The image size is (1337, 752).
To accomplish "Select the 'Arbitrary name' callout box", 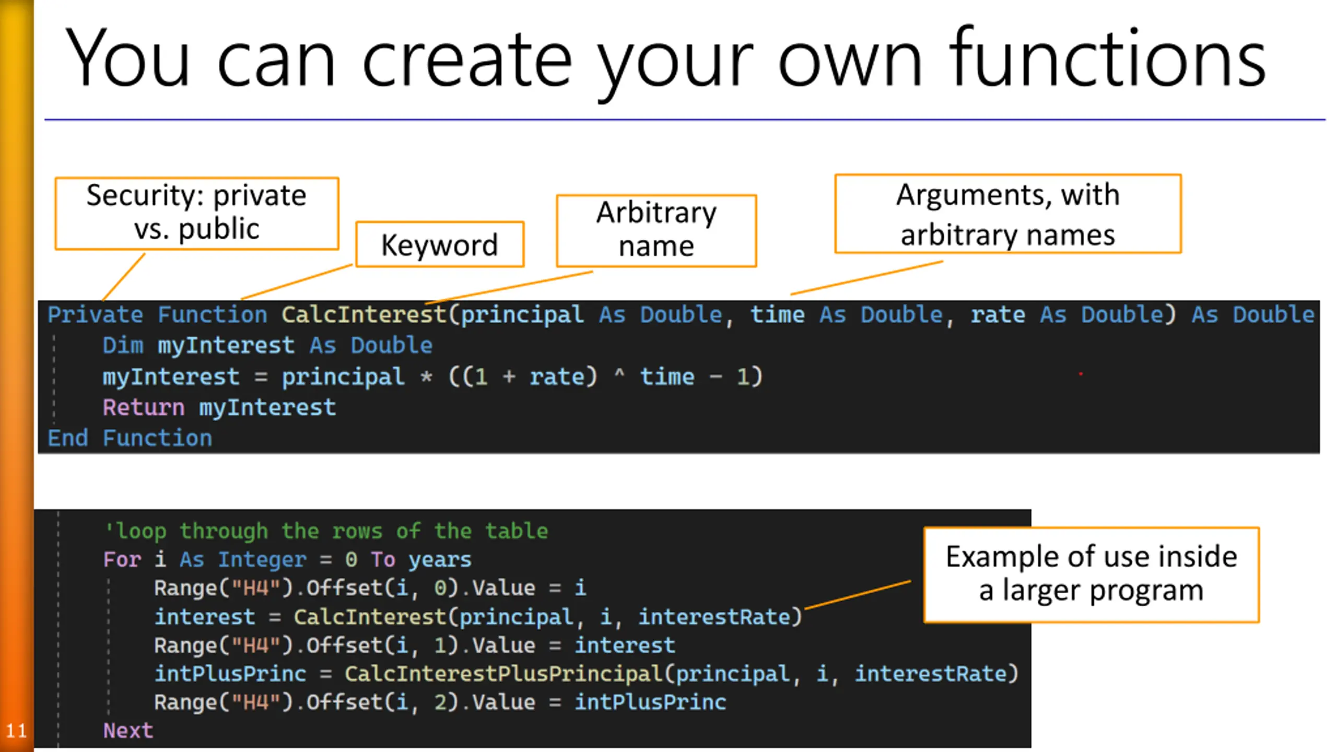I will (x=656, y=231).
